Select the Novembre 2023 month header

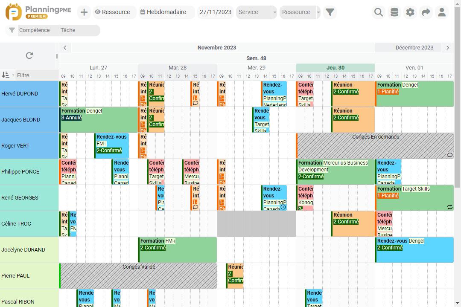click(217, 48)
